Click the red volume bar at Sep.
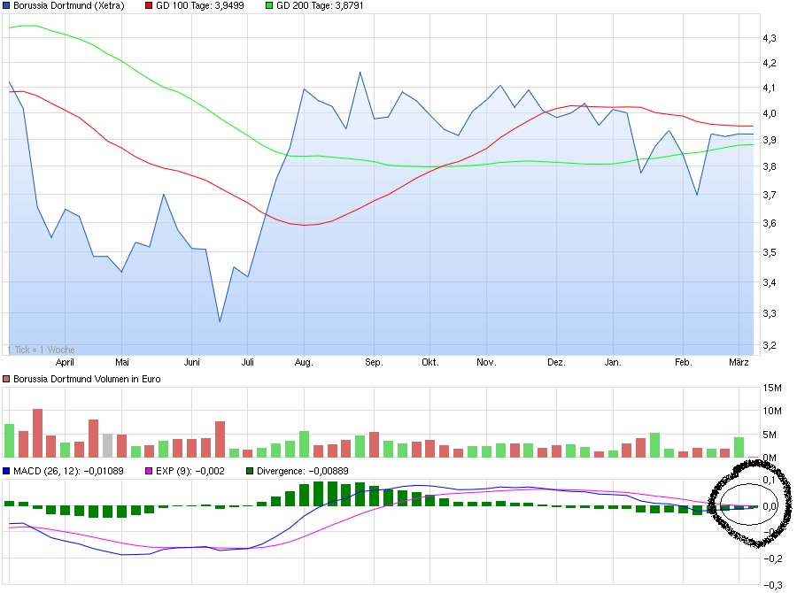The image size is (797, 593). pos(374,444)
